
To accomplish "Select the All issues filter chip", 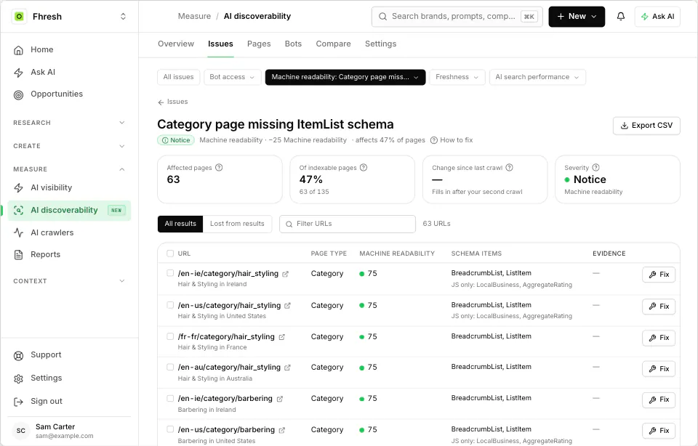I will pyautogui.click(x=179, y=77).
